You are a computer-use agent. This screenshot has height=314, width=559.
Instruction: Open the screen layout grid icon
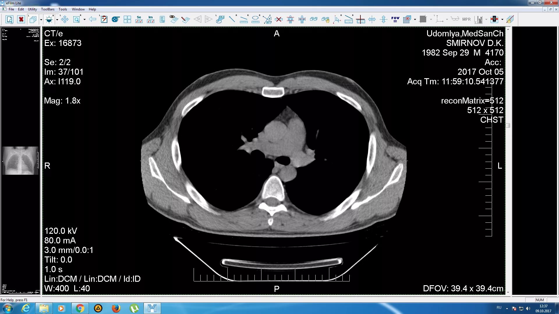pyautogui.click(x=127, y=19)
